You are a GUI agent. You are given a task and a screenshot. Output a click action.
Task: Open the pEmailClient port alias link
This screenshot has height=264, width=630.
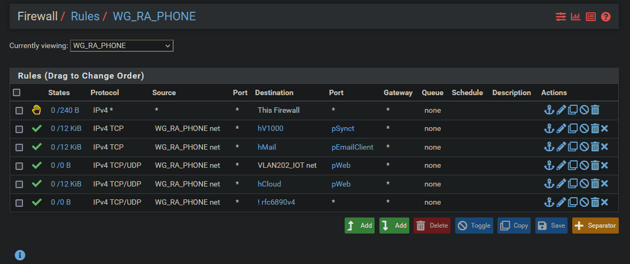352,147
